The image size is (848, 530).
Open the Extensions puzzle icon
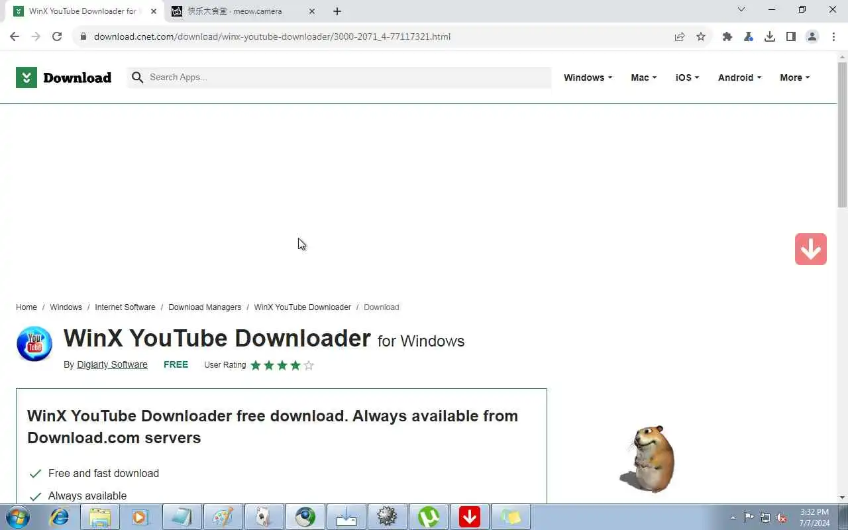coord(727,36)
